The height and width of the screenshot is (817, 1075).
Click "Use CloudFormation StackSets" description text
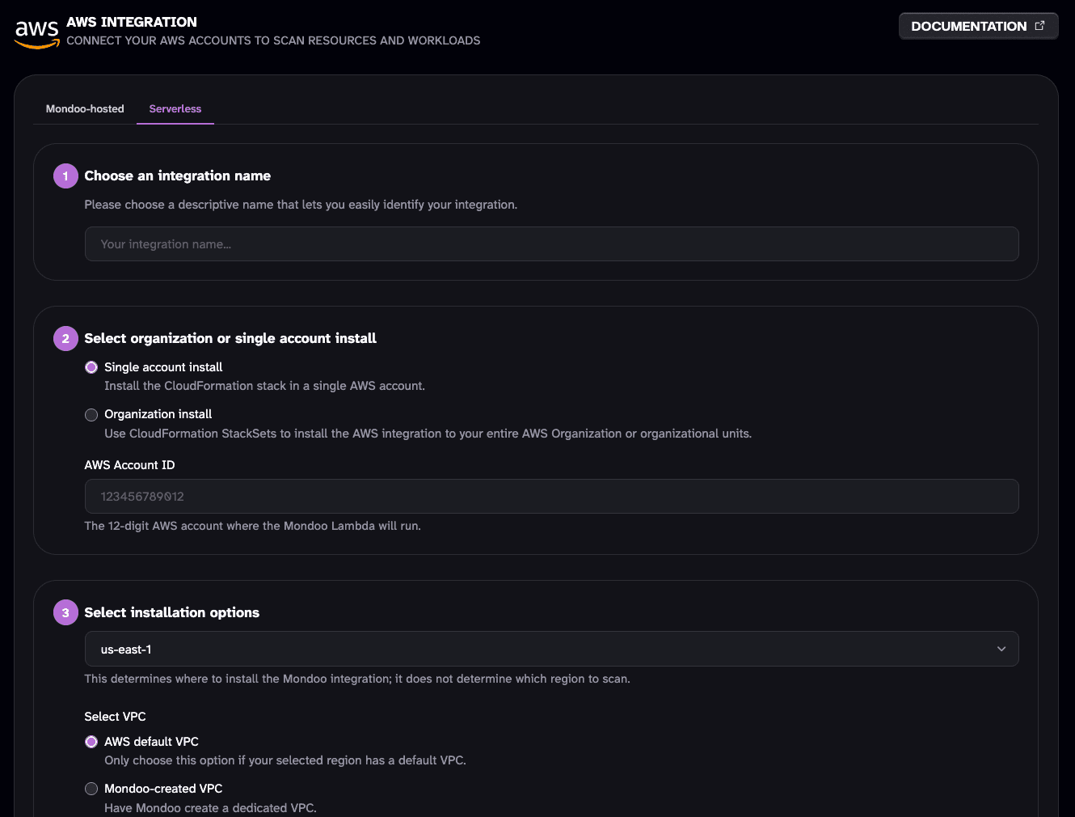[428, 434]
